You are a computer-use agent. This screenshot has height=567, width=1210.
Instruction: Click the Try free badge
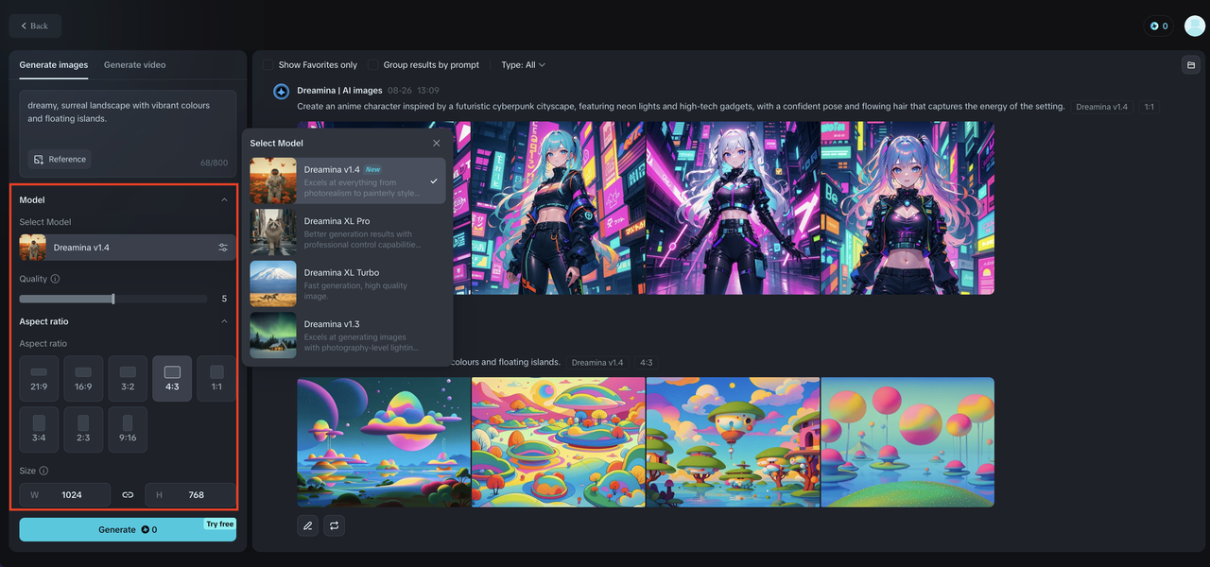click(x=219, y=524)
